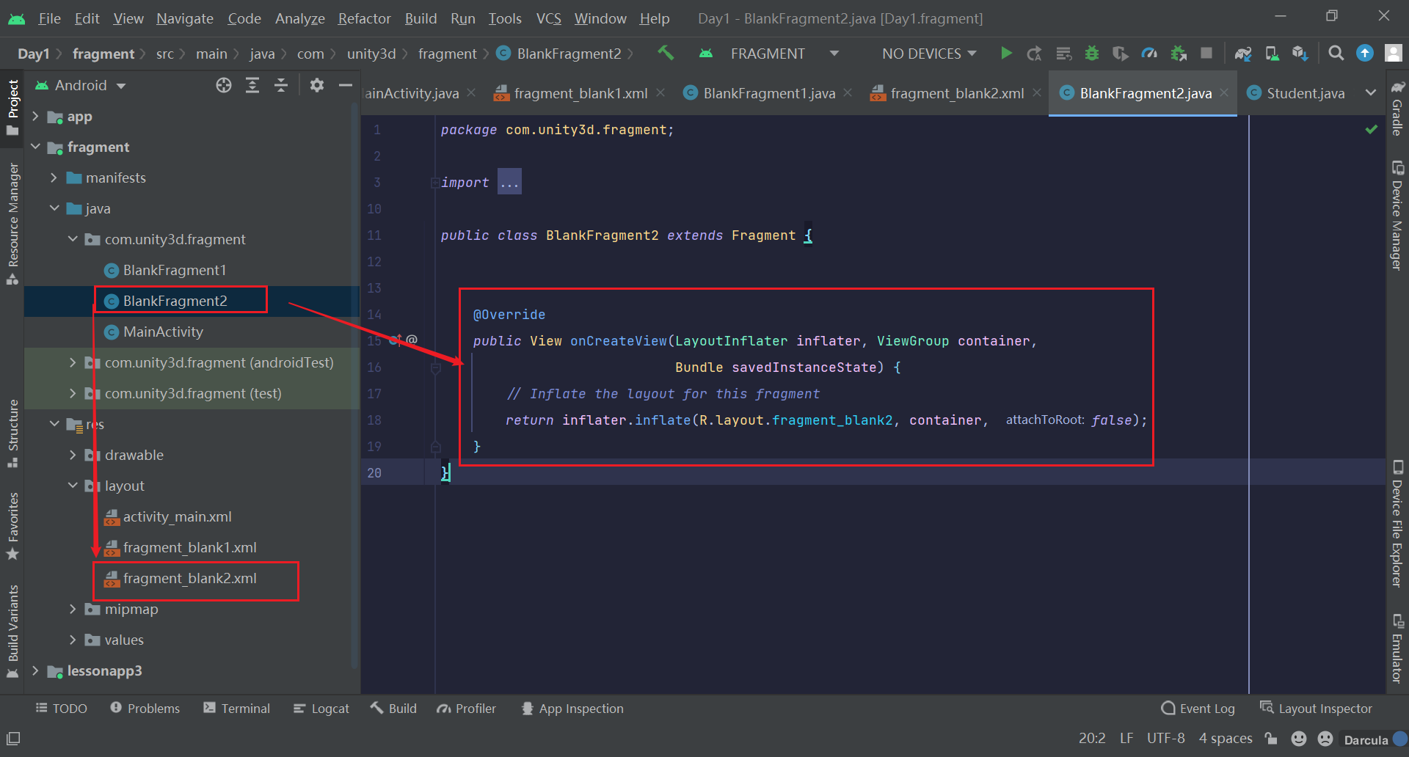This screenshot has height=757, width=1409.
Task: Toggle the Emulator tool window
Action: coord(1397,648)
